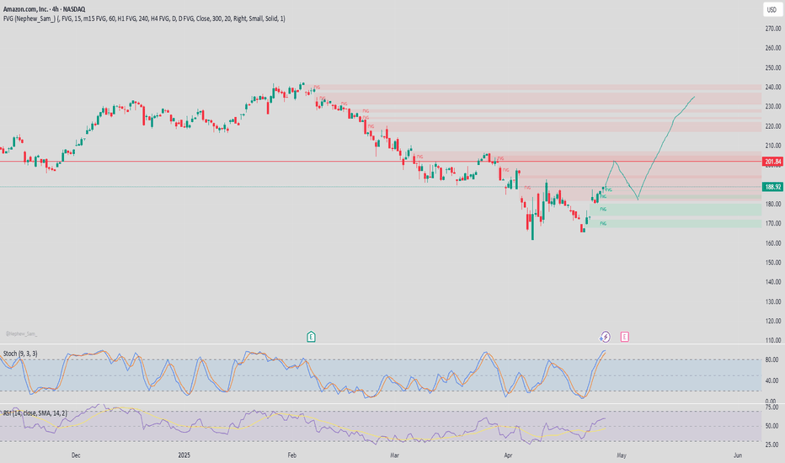
Task: Click 250.00 on the price axis
Action: (x=773, y=67)
